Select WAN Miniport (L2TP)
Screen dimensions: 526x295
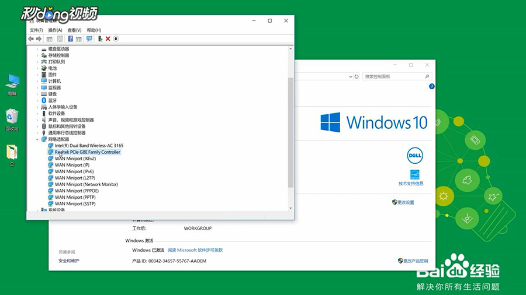click(75, 178)
